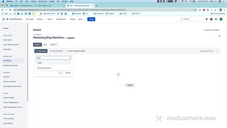Click the Wi-Fi icon in menu bar
227x128 pixels.
pyautogui.click(x=183, y=1)
